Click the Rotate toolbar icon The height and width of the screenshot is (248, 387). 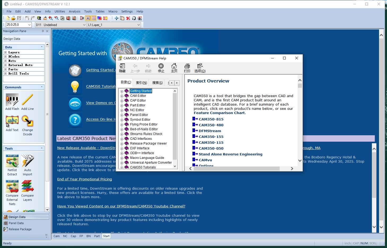(134, 18)
